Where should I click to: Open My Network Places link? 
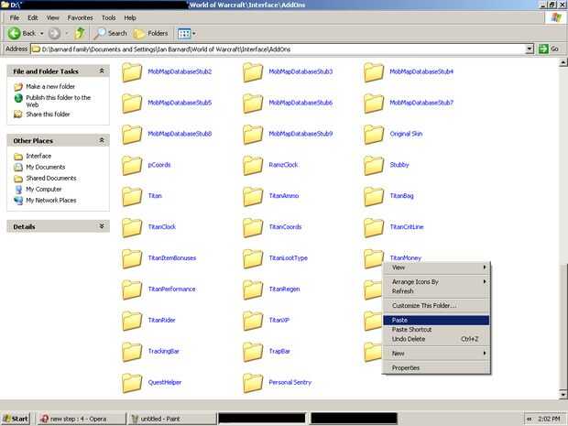[51, 201]
